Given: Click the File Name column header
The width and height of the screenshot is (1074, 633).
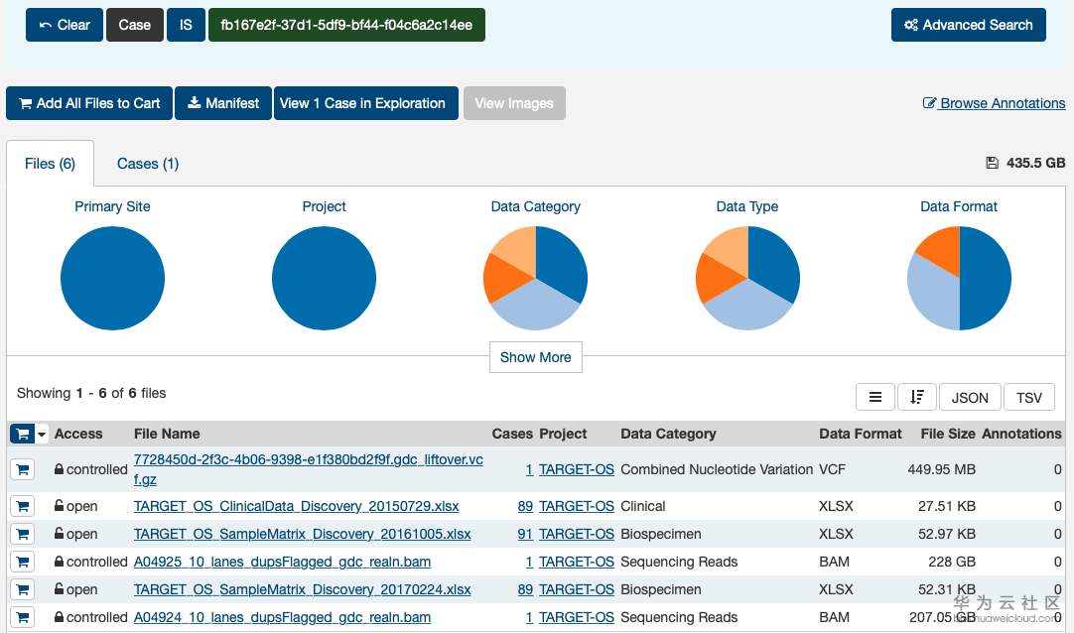Looking at the screenshot, I should click(x=167, y=434).
